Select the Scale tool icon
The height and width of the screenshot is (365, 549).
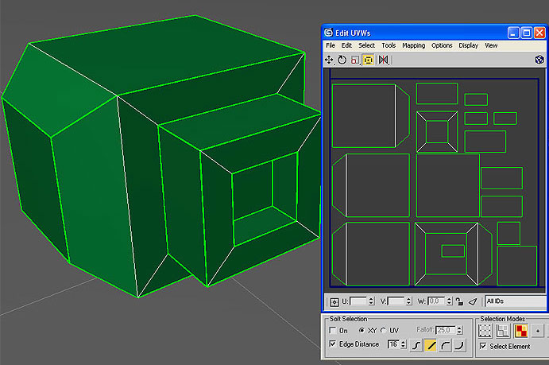355,60
